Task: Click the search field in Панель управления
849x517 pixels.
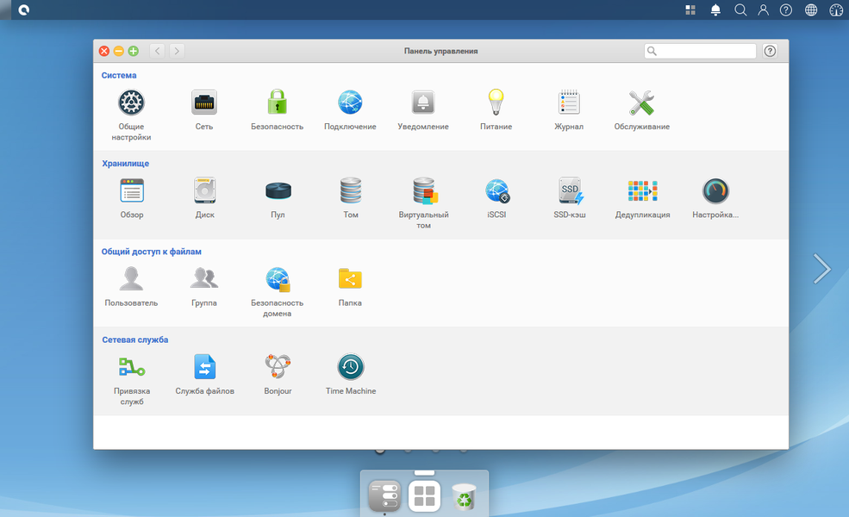Action: coord(700,51)
